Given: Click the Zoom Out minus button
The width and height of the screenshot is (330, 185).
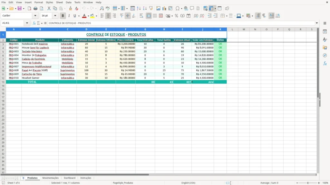Looking at the screenshot, I should [x=297, y=183].
